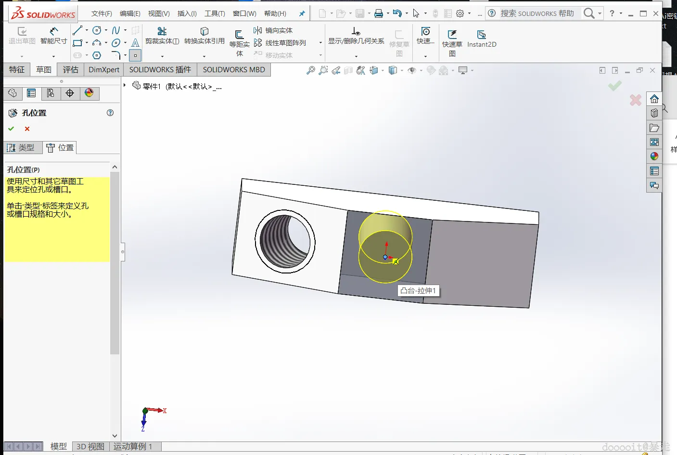Open the Hide/Show Items dropdown arrow
The width and height of the screenshot is (677, 455).
click(x=421, y=71)
